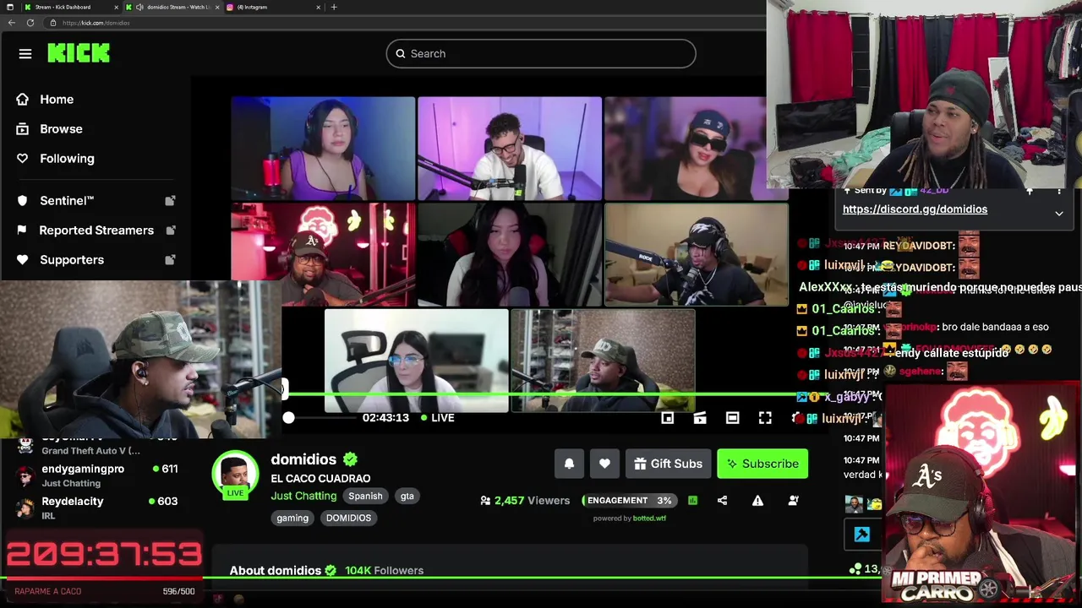Viewport: 1082px width, 608px height.
Task: Close the Instagram browser tab
Action: pos(319,7)
